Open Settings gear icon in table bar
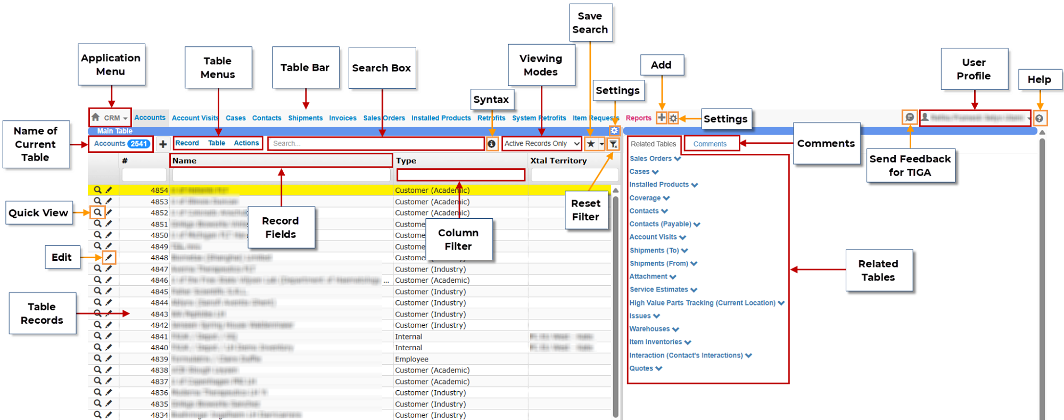The height and width of the screenshot is (420, 1064). [673, 118]
